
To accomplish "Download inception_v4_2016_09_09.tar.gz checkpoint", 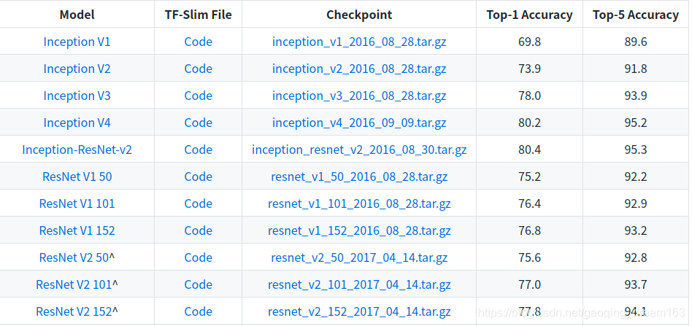I will point(359,123).
